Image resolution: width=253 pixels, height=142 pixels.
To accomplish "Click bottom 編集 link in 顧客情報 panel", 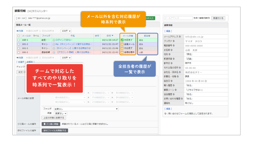I will tap(168, 109).
